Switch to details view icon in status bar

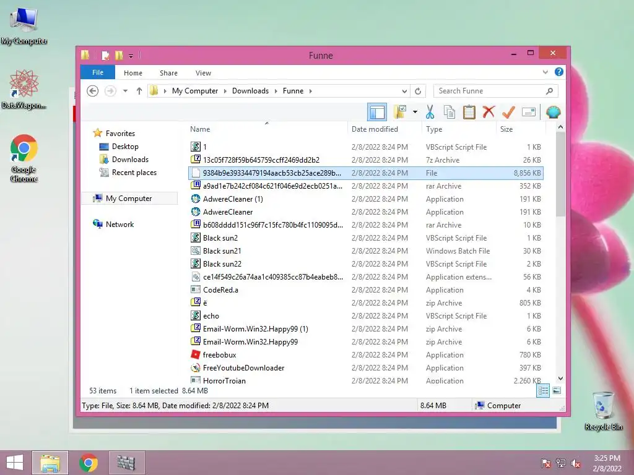point(543,390)
